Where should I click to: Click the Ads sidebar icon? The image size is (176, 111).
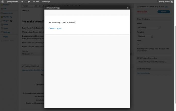coord(2,9)
